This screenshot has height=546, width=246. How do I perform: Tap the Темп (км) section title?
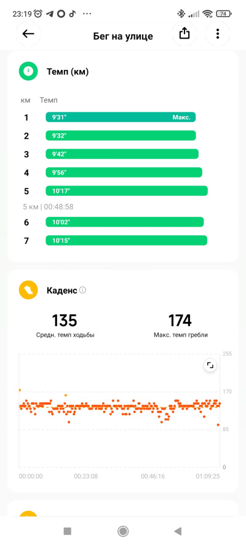click(x=68, y=72)
